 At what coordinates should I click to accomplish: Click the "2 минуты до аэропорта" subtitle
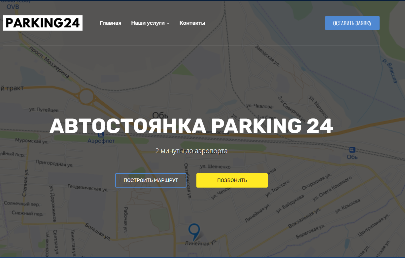[x=191, y=151]
